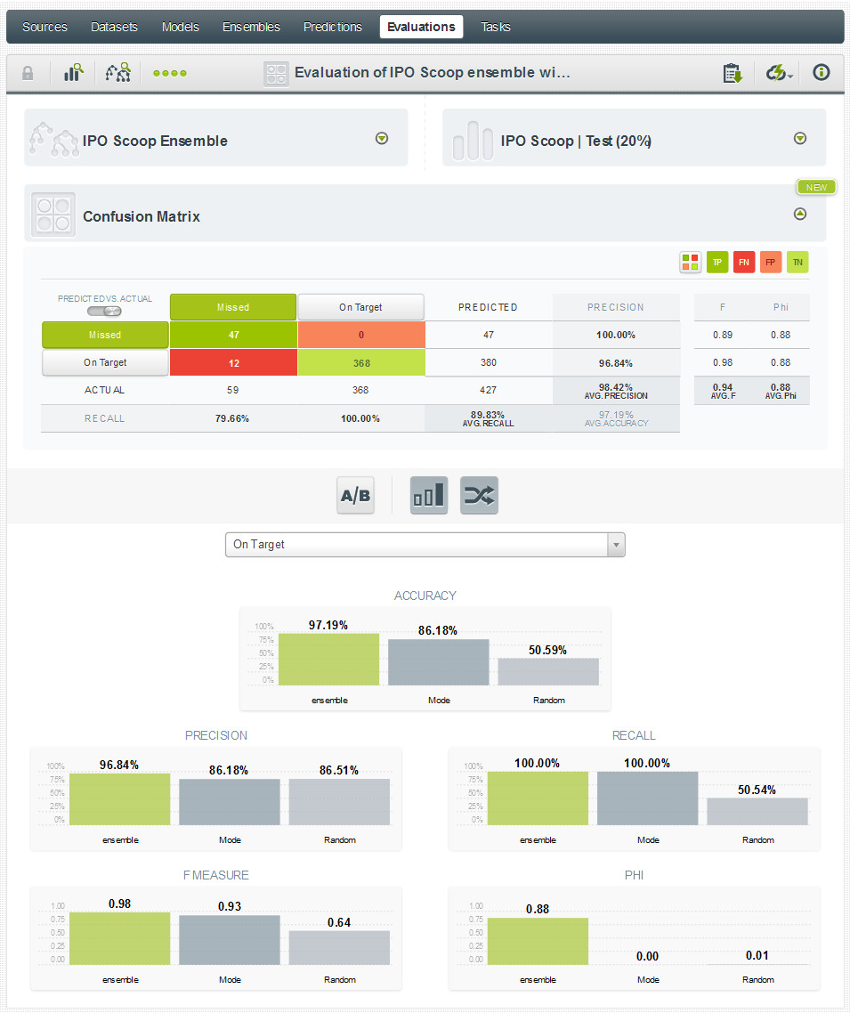Click the download clipboard icon
Screen dimensions: 850x1013
(x=733, y=73)
